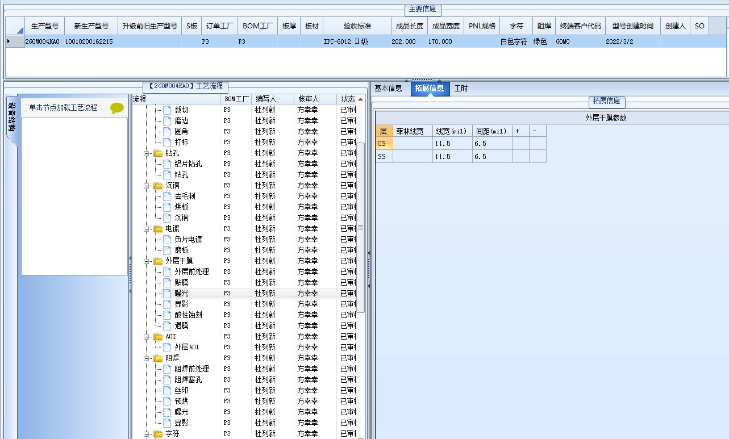Click the 202.000 成品长度 cell
The width and height of the screenshot is (729, 439).
(409, 41)
